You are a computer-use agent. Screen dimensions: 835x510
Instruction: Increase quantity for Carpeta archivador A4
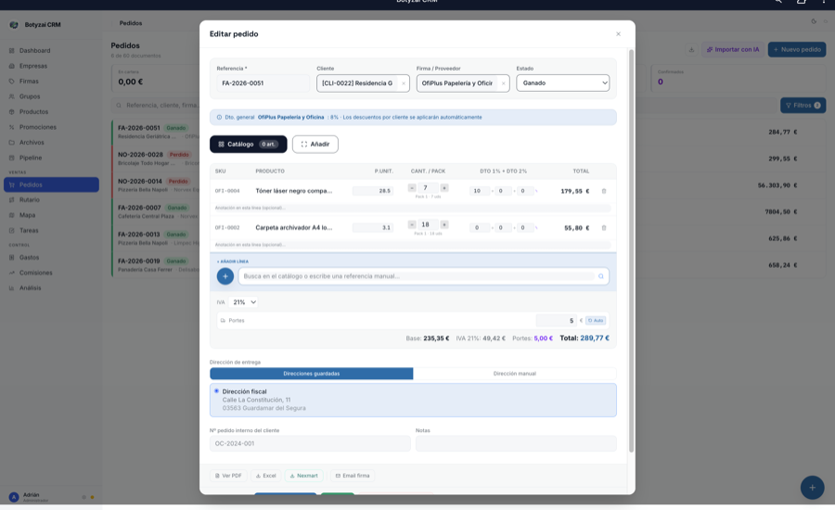click(444, 224)
